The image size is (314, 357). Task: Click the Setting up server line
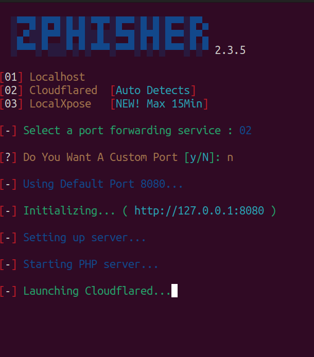point(84,238)
